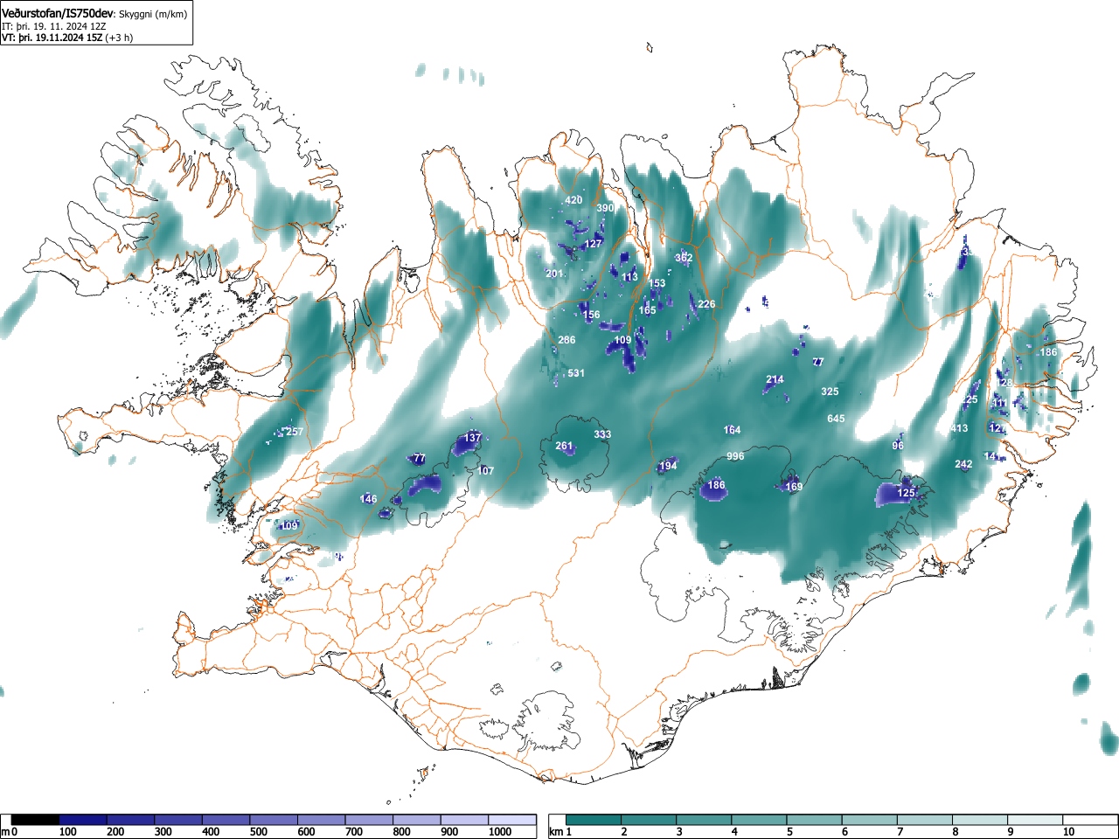Click the 500–600 m purple legend swatch
This screenshot has width=1119, height=839.
[x=274, y=820]
